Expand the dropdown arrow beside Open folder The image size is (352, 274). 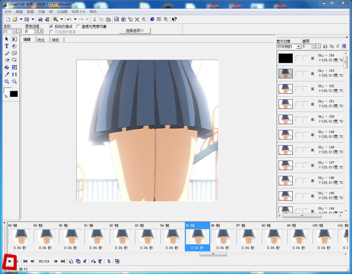pos(20,19)
